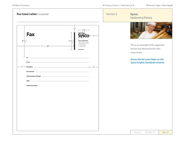The height and width of the screenshot is (143, 185).
Task: Click the Page 41 indicator box
Action: pos(166,132)
